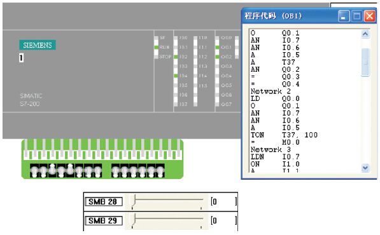Click the STOP status LED indicator
This screenshot has height=235, width=380.
(x=157, y=57)
